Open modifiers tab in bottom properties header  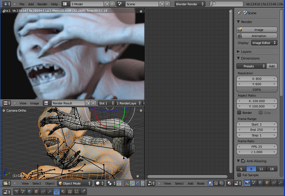tap(50, 192)
